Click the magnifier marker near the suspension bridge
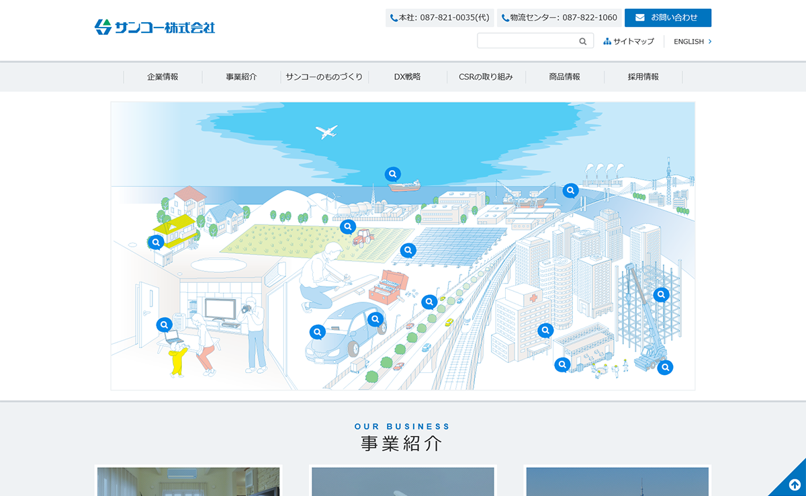Viewport: 806px width, 496px height. [x=570, y=190]
